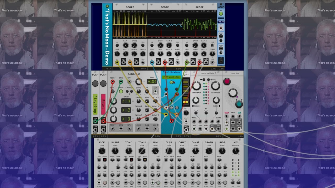The width and height of the screenshot is (335, 188).
Task: Click the red button on liquid filter
Action: [x=227, y=82]
